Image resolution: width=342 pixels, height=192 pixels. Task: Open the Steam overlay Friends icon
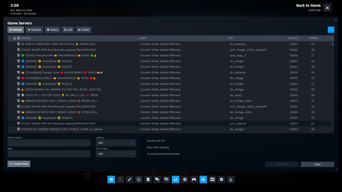[x=176, y=179]
